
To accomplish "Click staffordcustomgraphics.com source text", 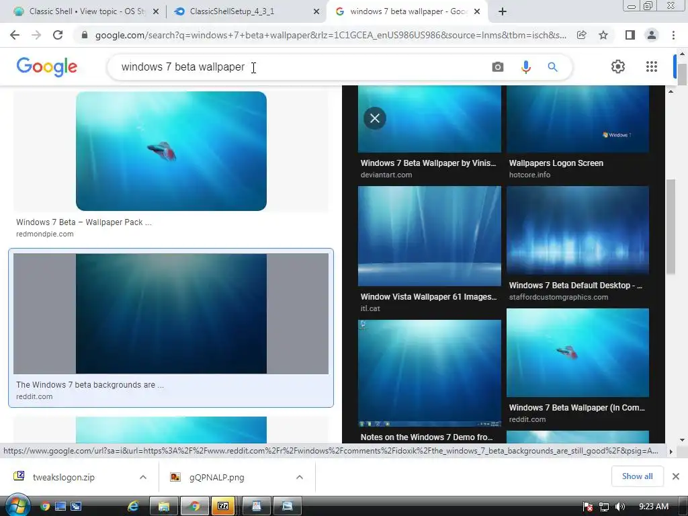I will pyautogui.click(x=558, y=297).
